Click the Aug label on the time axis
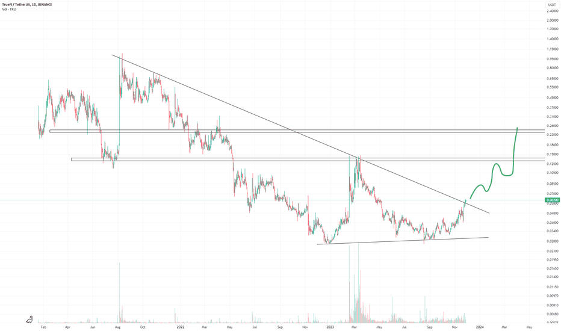Screen dimensions: 561x331 point(118,327)
